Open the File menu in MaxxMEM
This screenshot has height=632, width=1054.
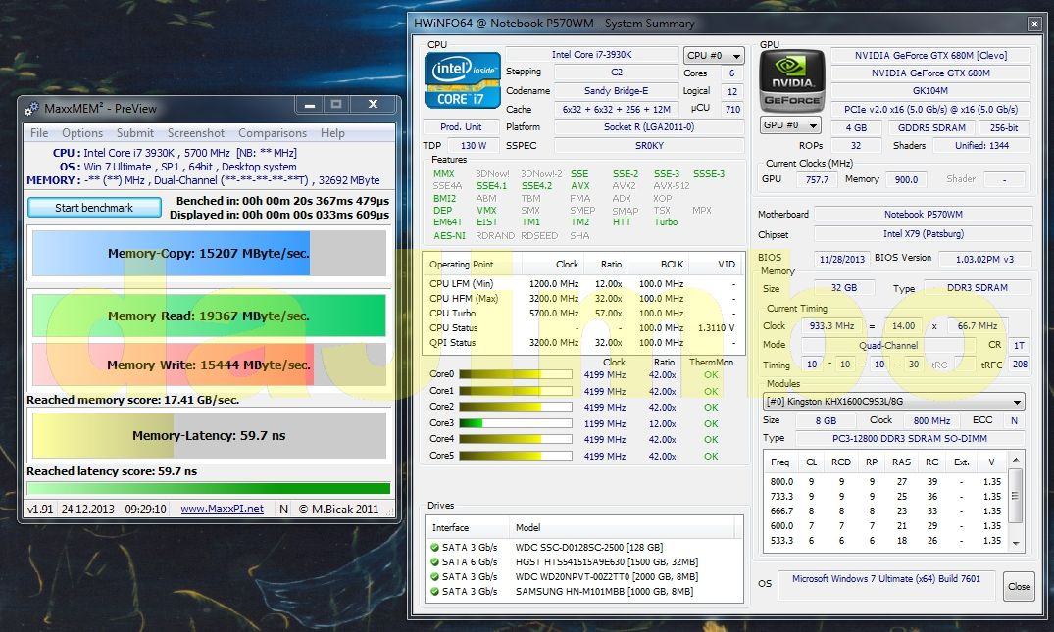click(x=39, y=133)
